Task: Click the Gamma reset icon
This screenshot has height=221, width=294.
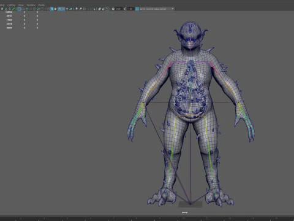Action: pos(125,9)
